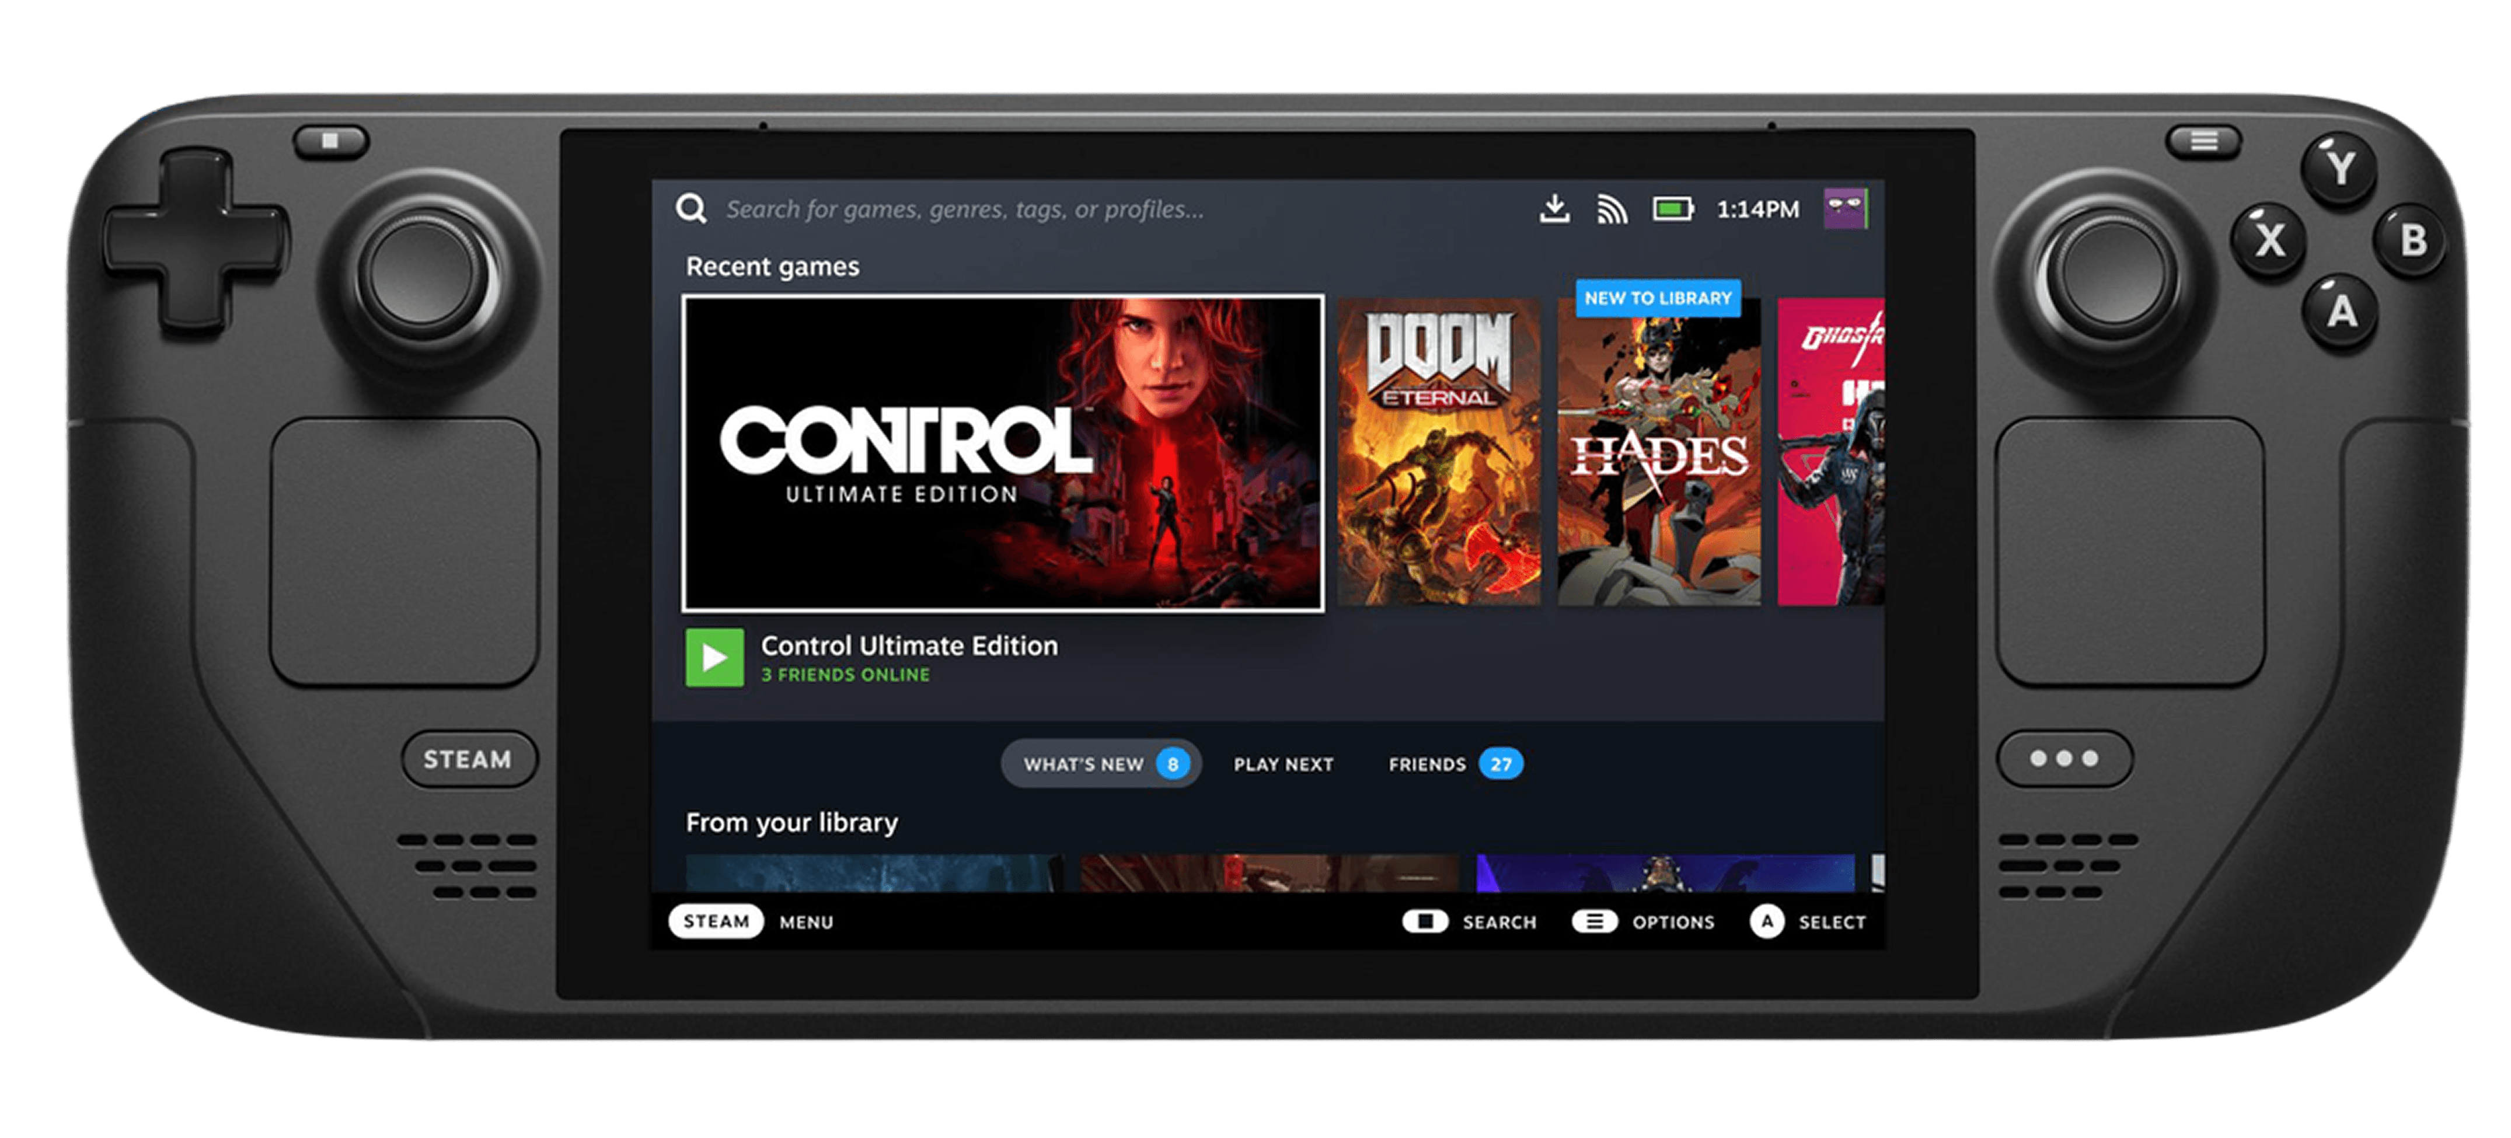Image resolution: width=2511 pixels, height=1138 pixels.
Task: Click the options button glyph in footer
Action: tap(1595, 921)
